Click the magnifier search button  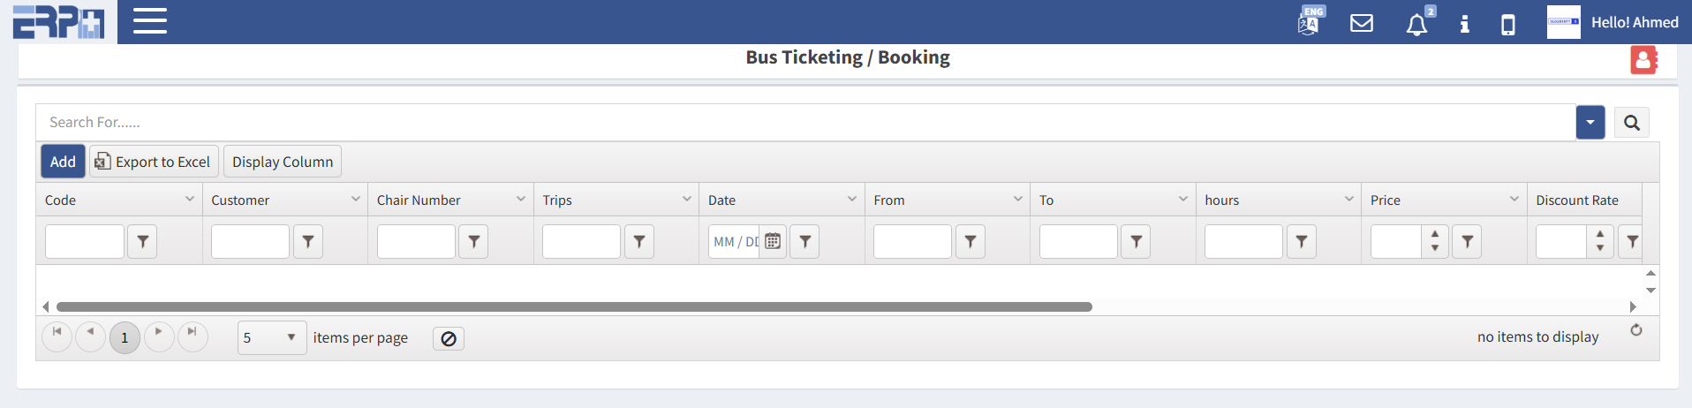(x=1631, y=123)
